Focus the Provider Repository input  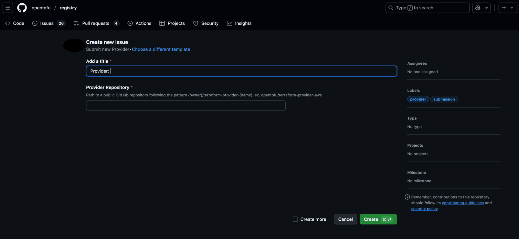click(186, 106)
